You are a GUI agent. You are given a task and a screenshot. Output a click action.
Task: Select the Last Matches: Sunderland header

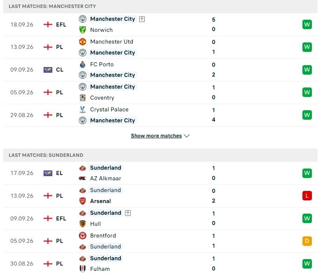160,155
